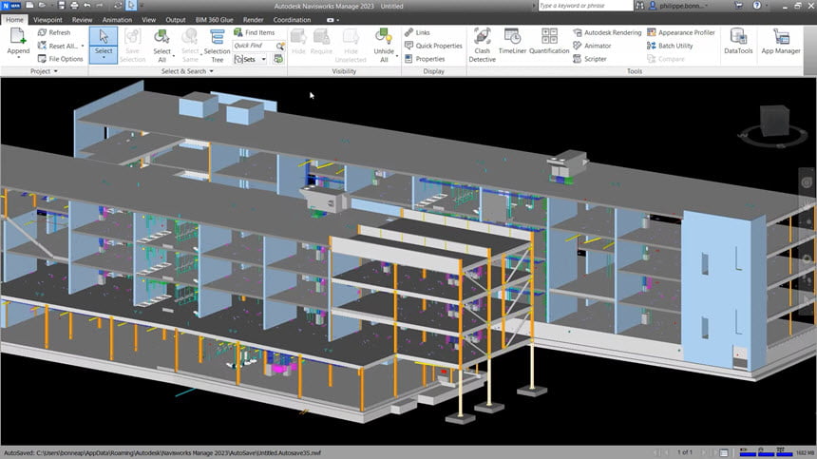Open File Options
The height and width of the screenshot is (459, 817).
61,59
